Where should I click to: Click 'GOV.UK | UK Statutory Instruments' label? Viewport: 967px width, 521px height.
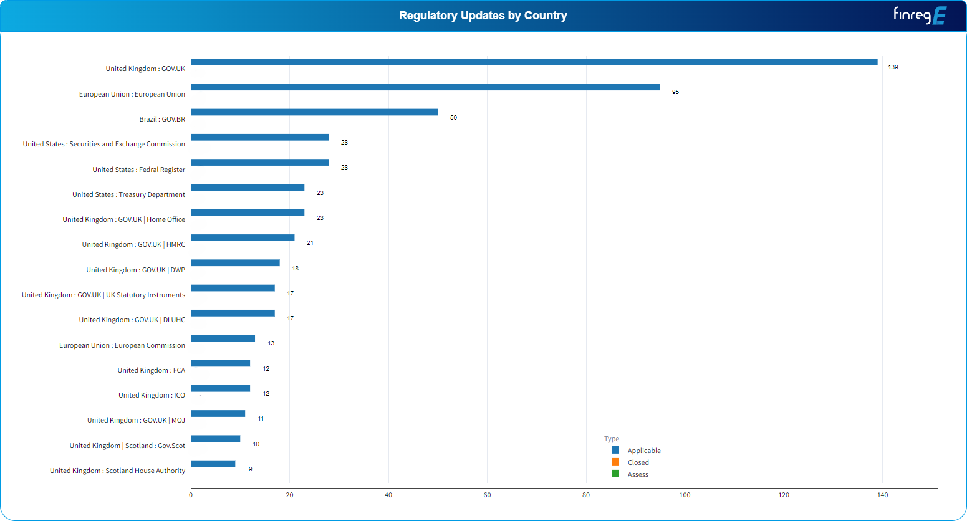[131, 295]
